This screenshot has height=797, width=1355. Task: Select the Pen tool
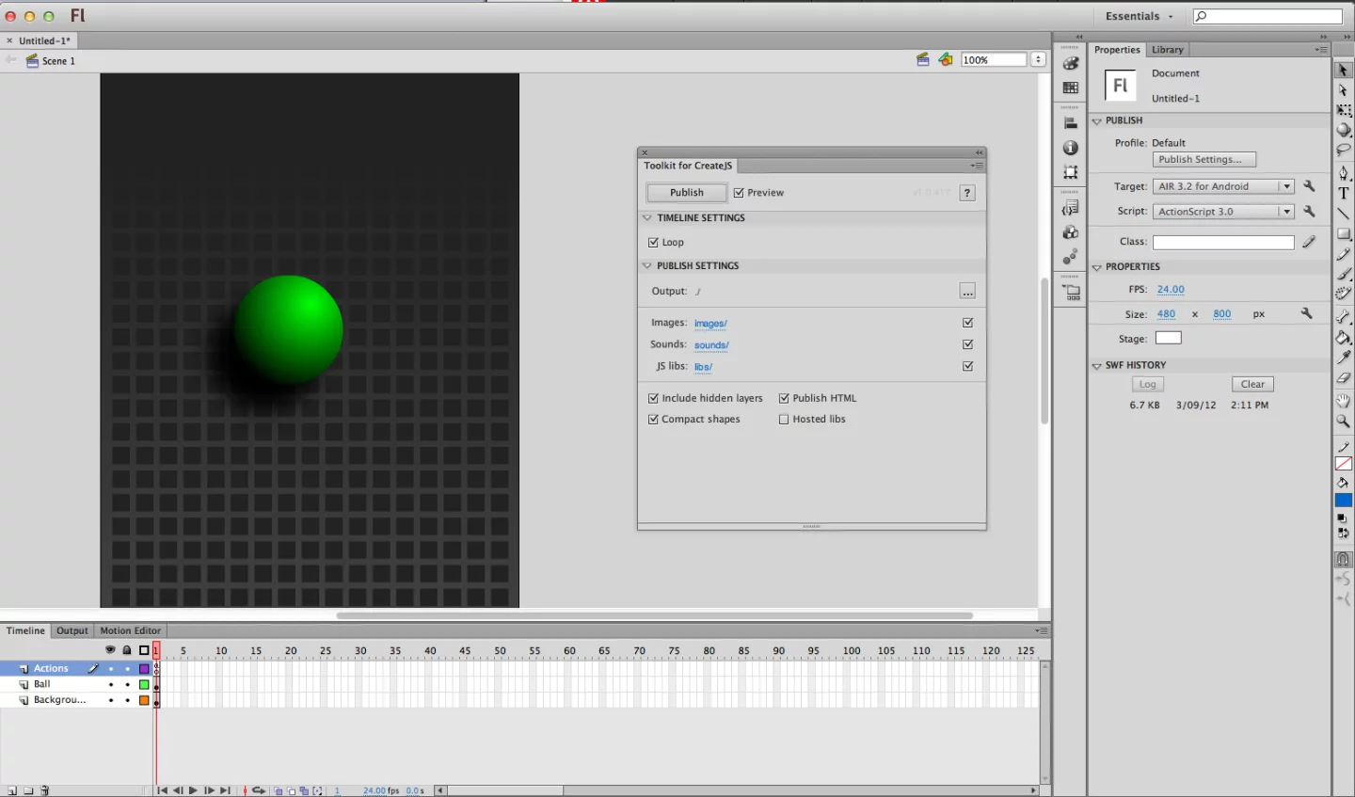[x=1344, y=172]
